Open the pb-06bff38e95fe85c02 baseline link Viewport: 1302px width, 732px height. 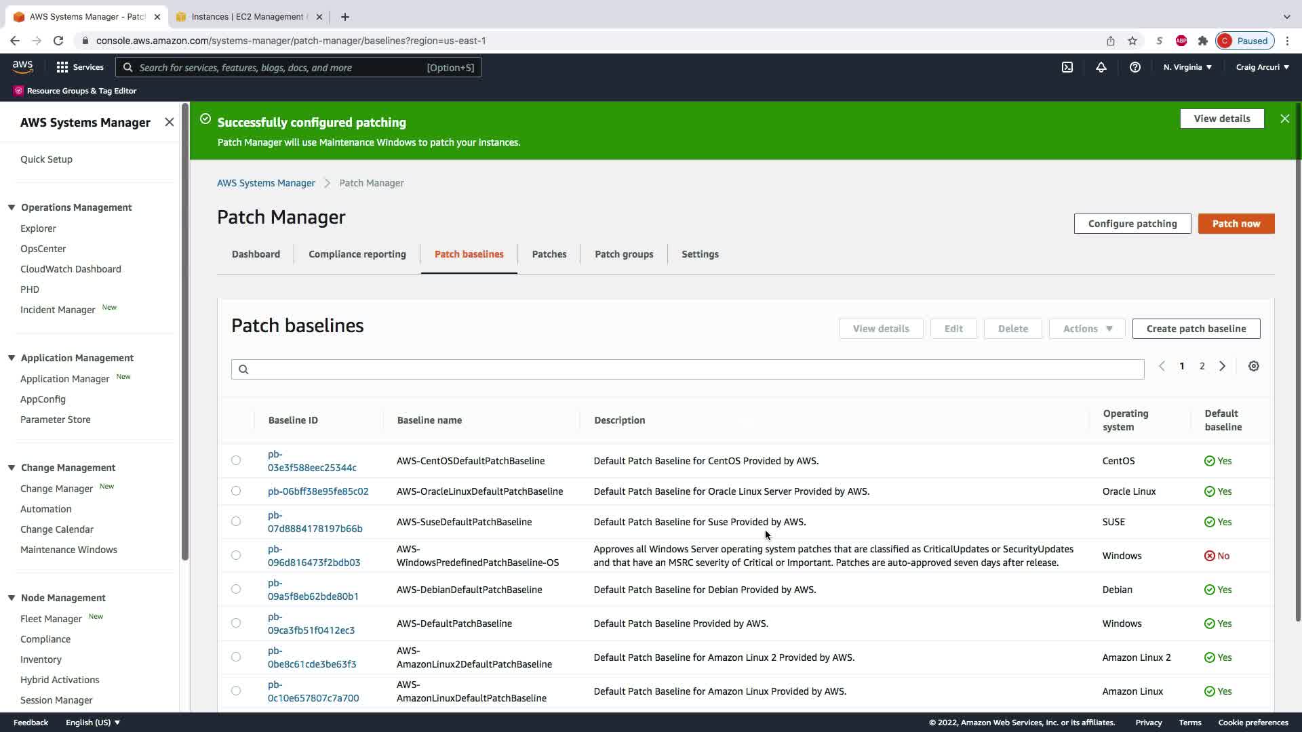(317, 491)
